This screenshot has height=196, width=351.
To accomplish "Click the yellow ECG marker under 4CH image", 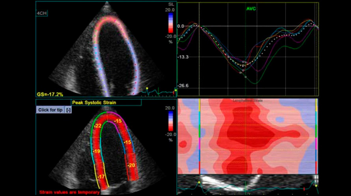I will [x=147, y=88].
